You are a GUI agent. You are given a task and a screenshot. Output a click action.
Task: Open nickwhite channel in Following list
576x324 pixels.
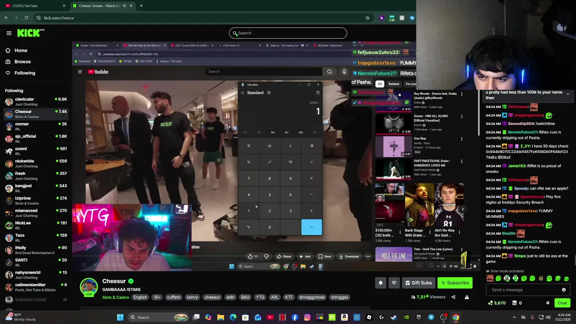point(36,163)
